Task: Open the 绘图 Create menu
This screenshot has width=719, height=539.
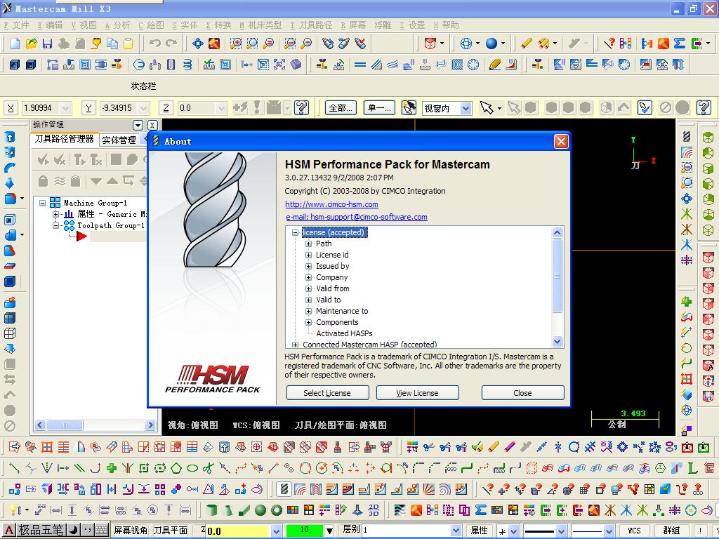Action: click(x=152, y=25)
